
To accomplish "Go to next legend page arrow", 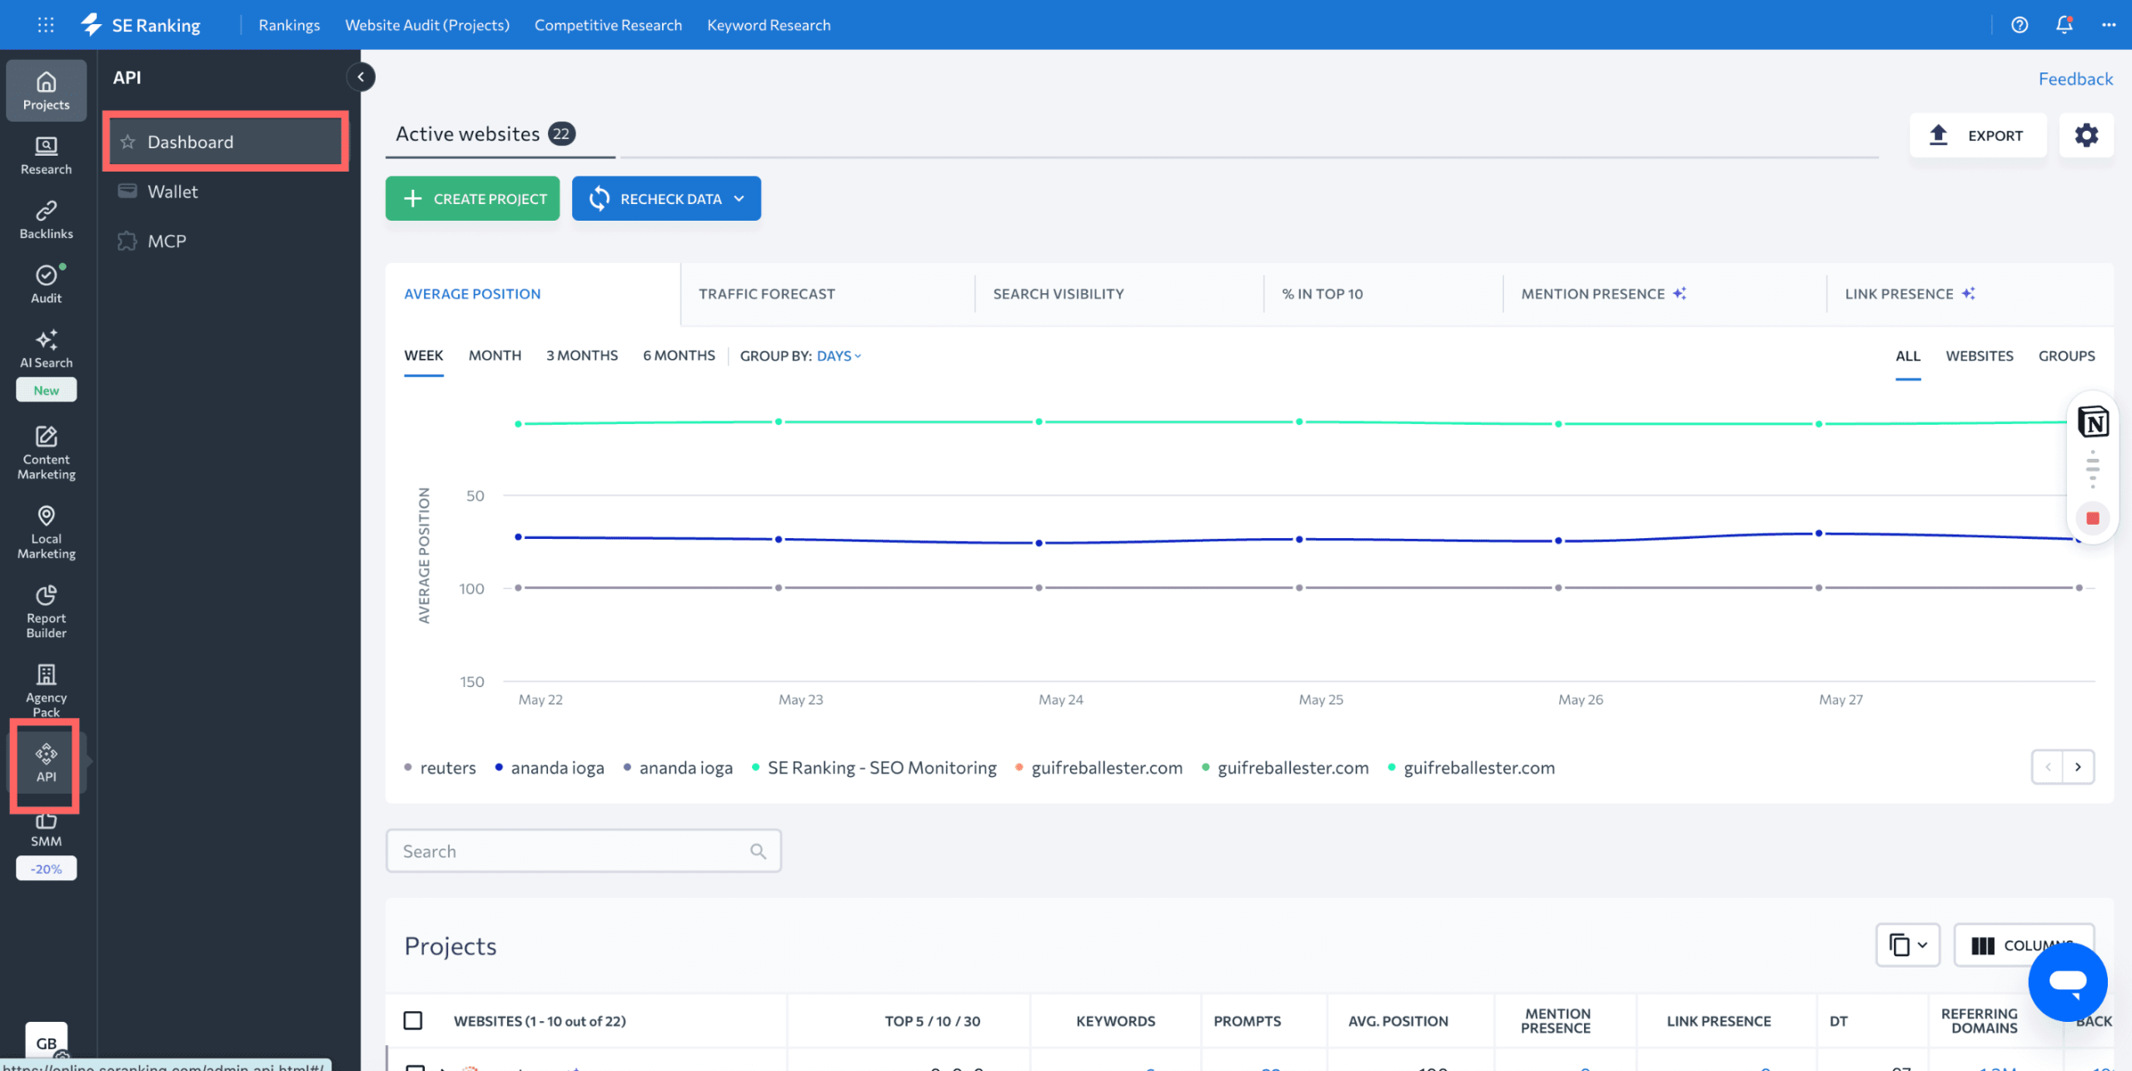I will click(x=2078, y=766).
